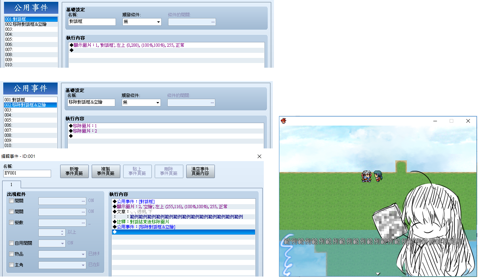Click the 複製事件頁籤 button
Viewport: 479px width, 278px height.
point(106,172)
